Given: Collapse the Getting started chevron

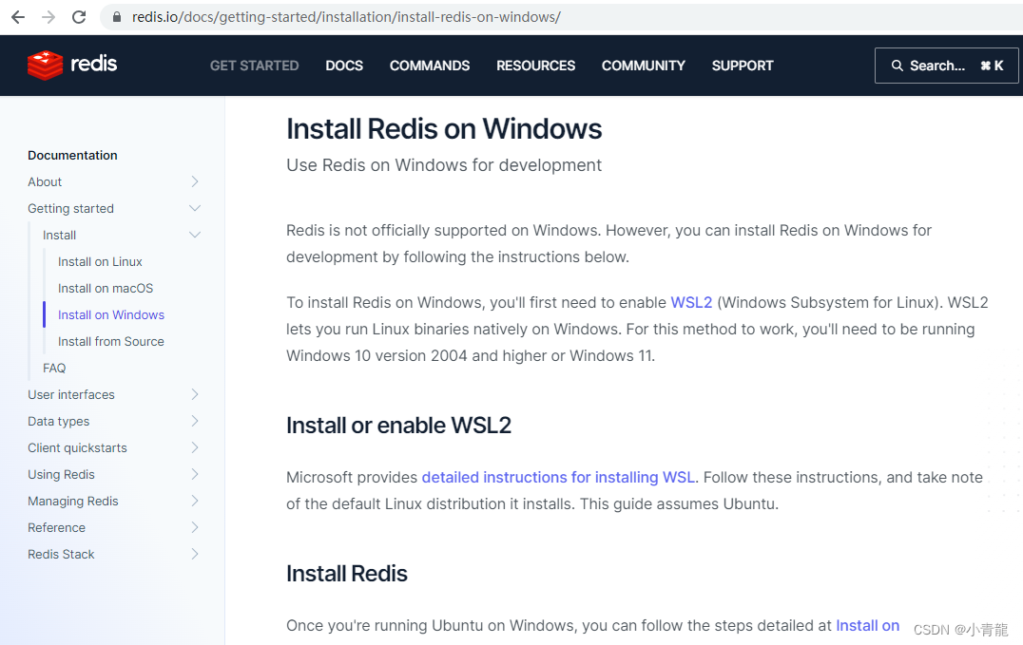Looking at the screenshot, I should pyautogui.click(x=194, y=209).
